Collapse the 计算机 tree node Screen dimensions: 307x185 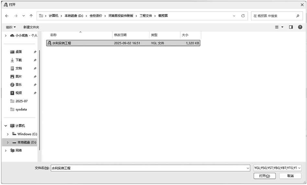pos(6,126)
